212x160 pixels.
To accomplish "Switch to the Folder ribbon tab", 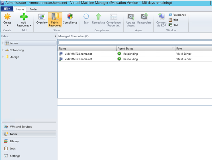I will 34,9.
